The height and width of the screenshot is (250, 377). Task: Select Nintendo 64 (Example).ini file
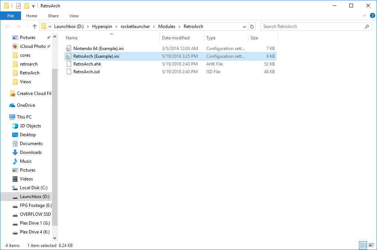click(x=170, y=49)
